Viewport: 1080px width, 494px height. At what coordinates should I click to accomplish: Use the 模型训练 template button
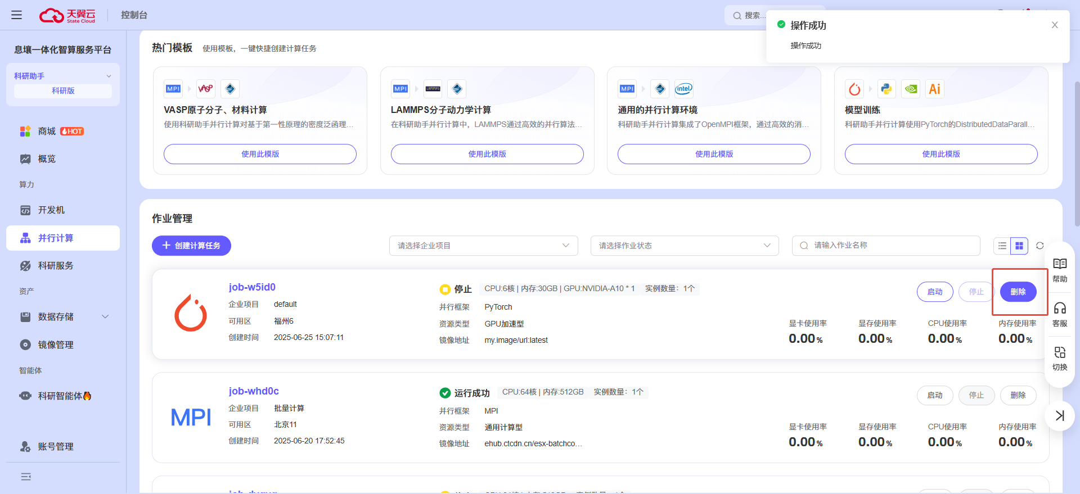point(941,154)
